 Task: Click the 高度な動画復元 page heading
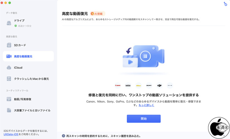(x=75, y=14)
